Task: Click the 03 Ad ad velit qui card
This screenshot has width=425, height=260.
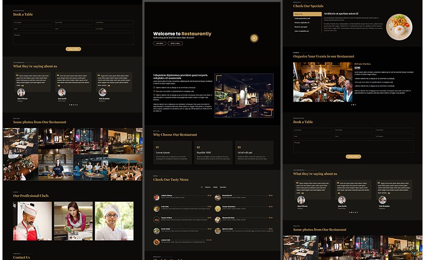Action: point(254,152)
